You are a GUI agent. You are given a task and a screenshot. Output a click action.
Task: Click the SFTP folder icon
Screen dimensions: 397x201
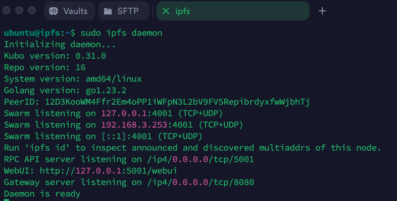[108, 11]
